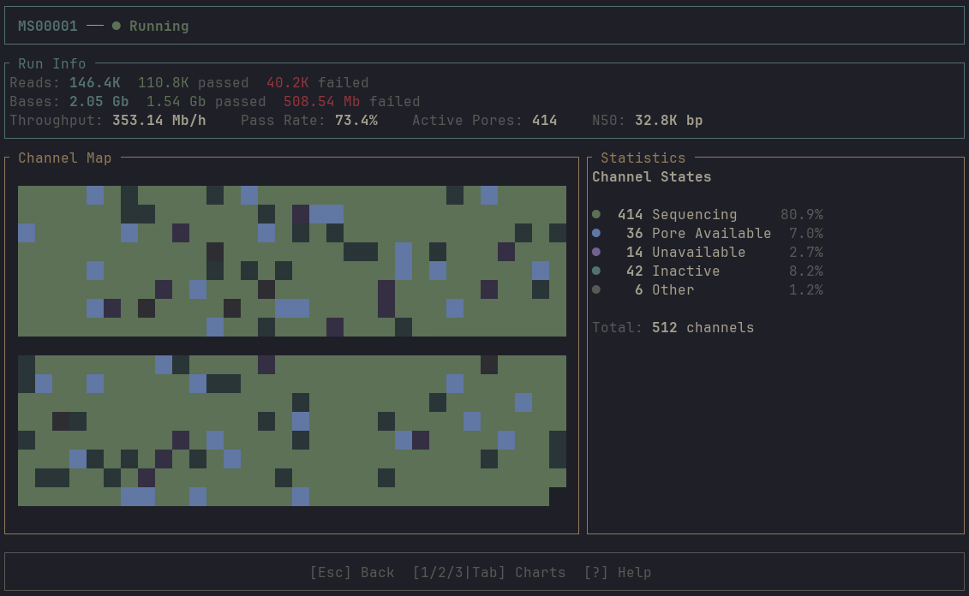
Task: Collapse the Channel Map panel
Action: (64, 158)
